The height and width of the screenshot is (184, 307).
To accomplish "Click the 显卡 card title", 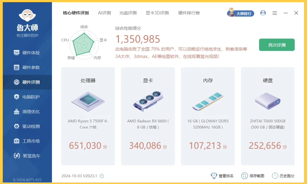I will [148, 80].
